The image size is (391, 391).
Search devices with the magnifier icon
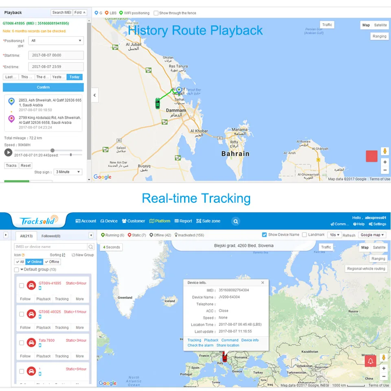tap(91, 247)
